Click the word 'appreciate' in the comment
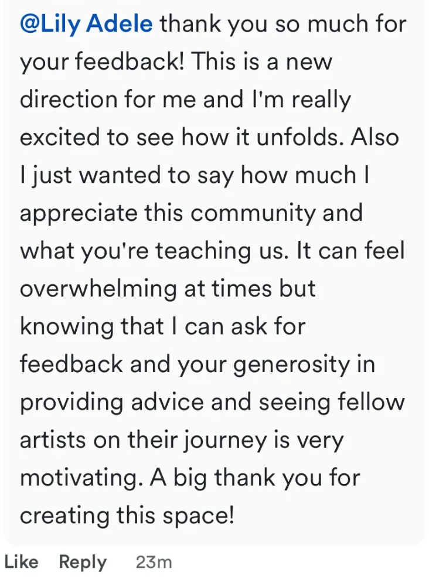 click(x=79, y=214)
